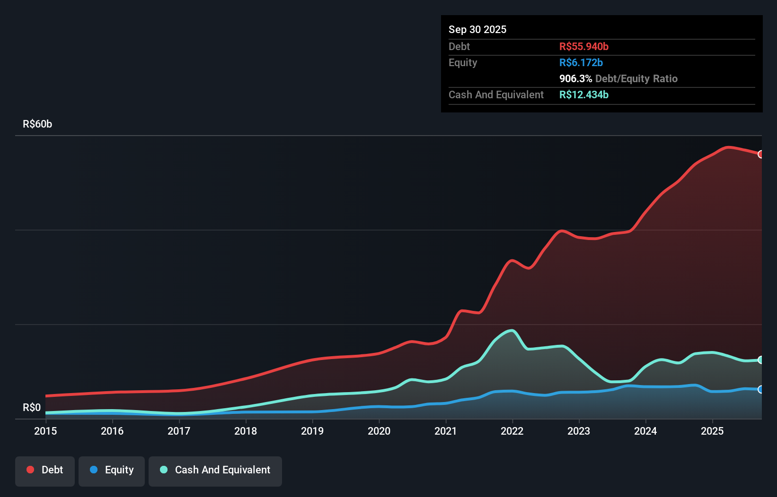Toggle the Cash And Equivalent series visibility
Screen dimensions: 777x497
tap(215, 470)
